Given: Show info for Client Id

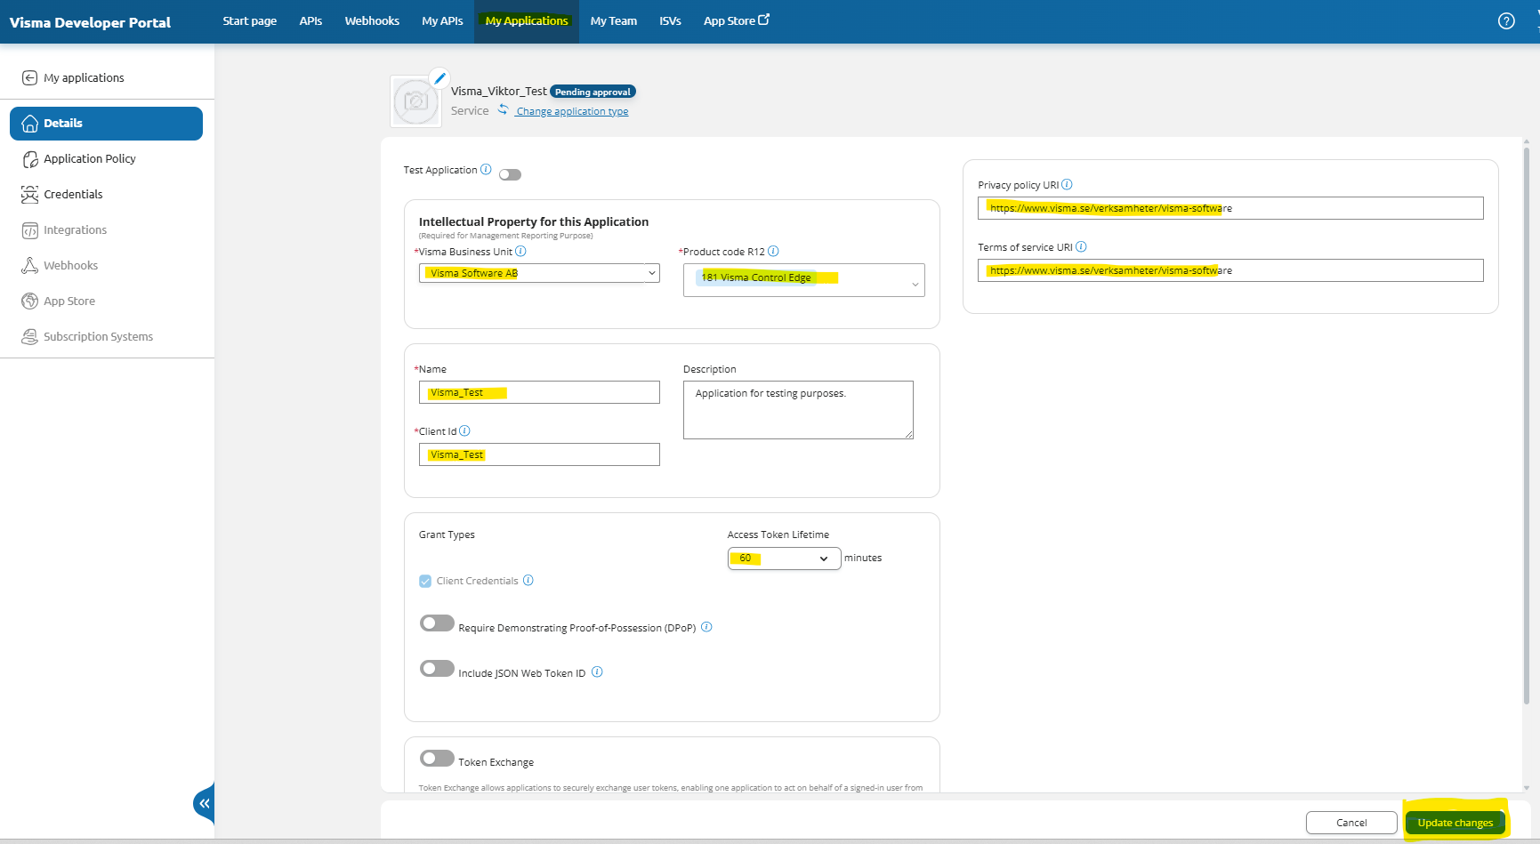Looking at the screenshot, I should click(464, 430).
